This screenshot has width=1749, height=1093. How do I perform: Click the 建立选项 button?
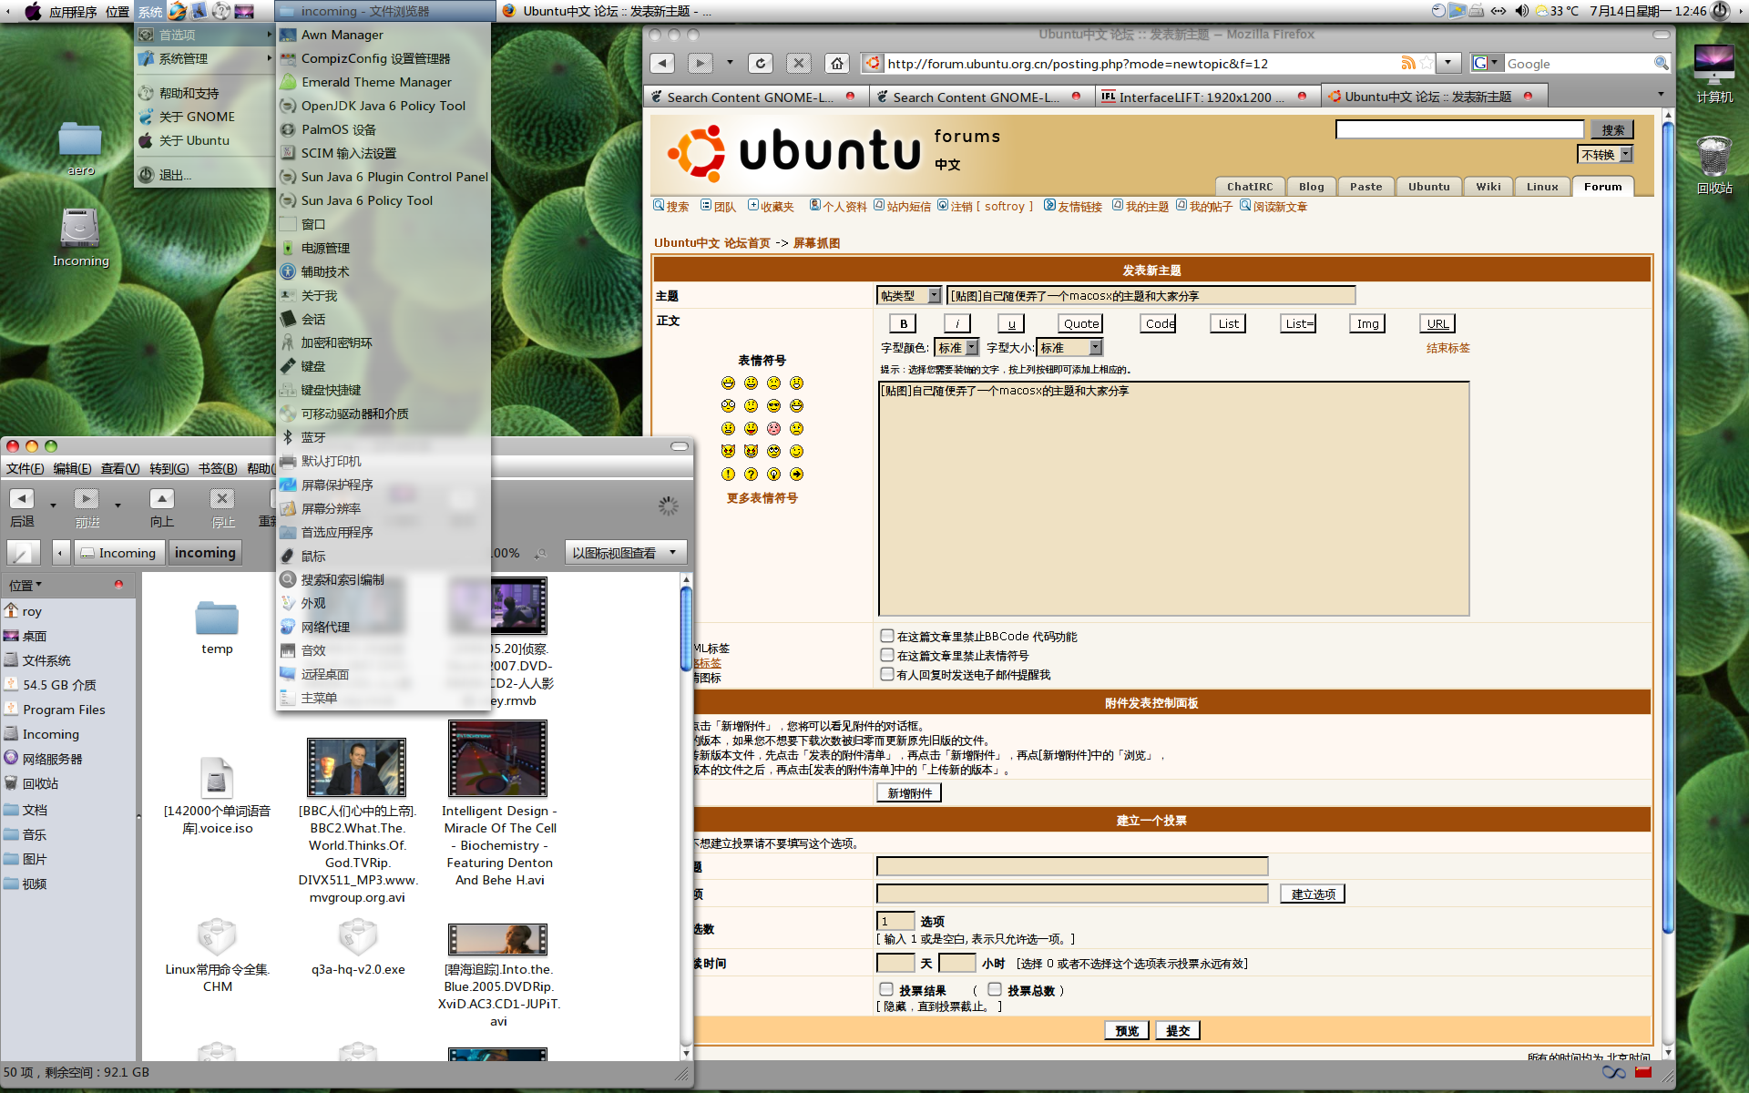1313,894
